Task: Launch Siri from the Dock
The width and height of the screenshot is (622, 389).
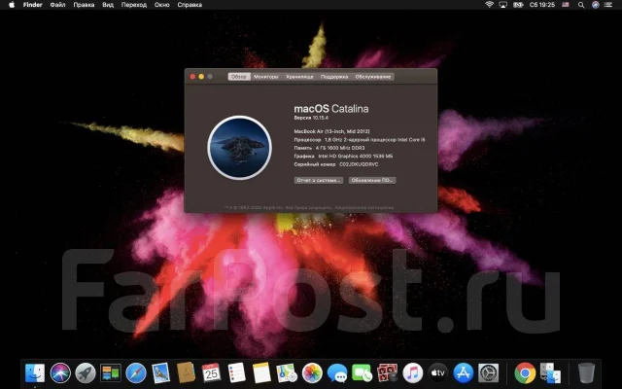Action: tap(60, 373)
